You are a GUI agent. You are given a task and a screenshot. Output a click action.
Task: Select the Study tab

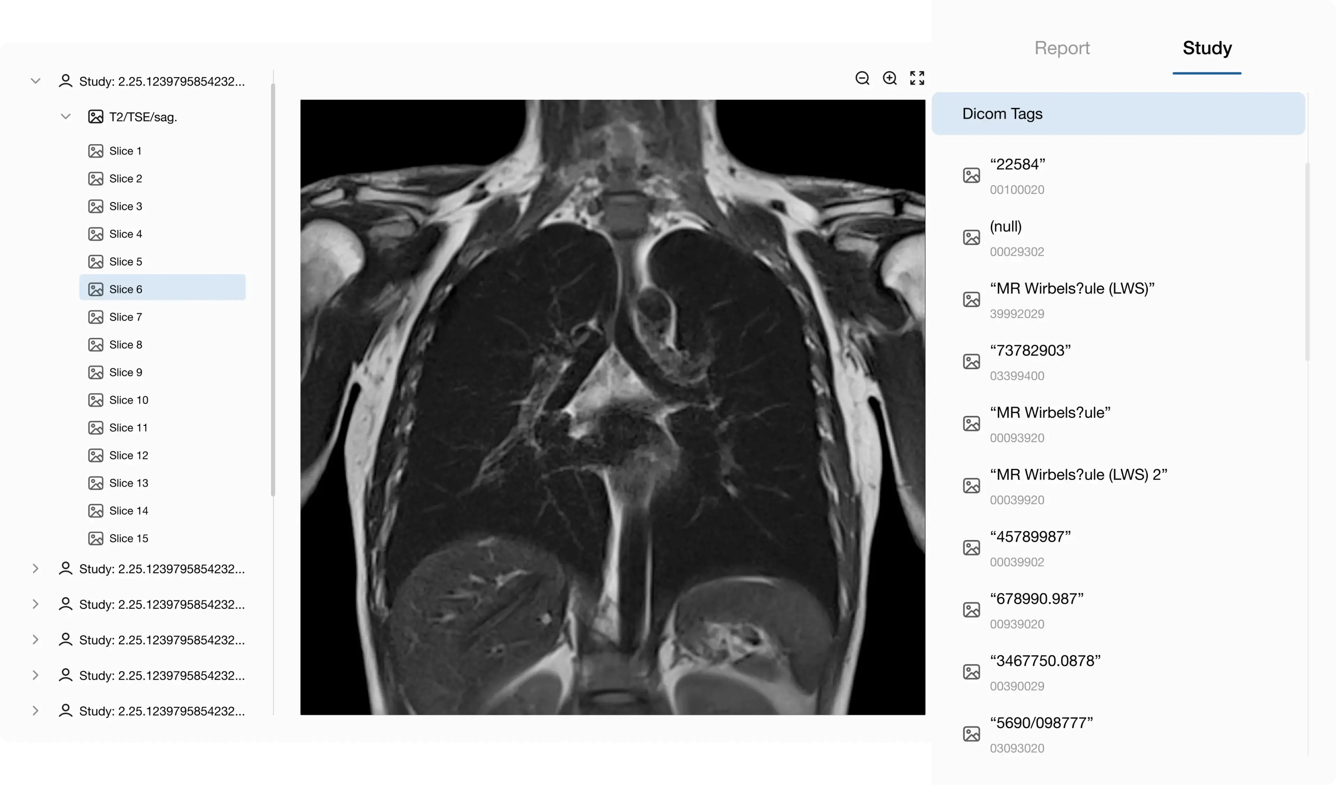click(x=1207, y=48)
